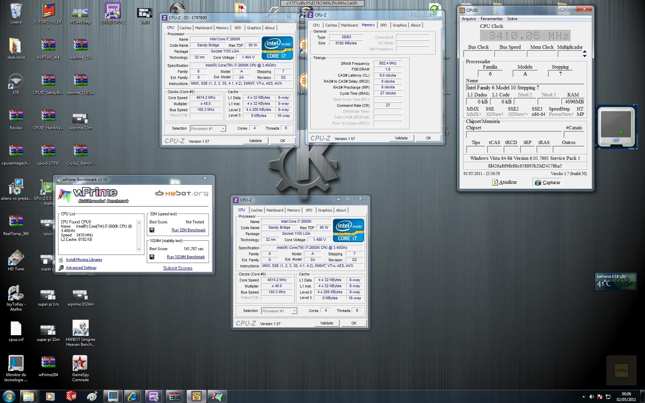Click the Windows Start button
Viewport: 645px width, 403px height.
[x=9, y=396]
